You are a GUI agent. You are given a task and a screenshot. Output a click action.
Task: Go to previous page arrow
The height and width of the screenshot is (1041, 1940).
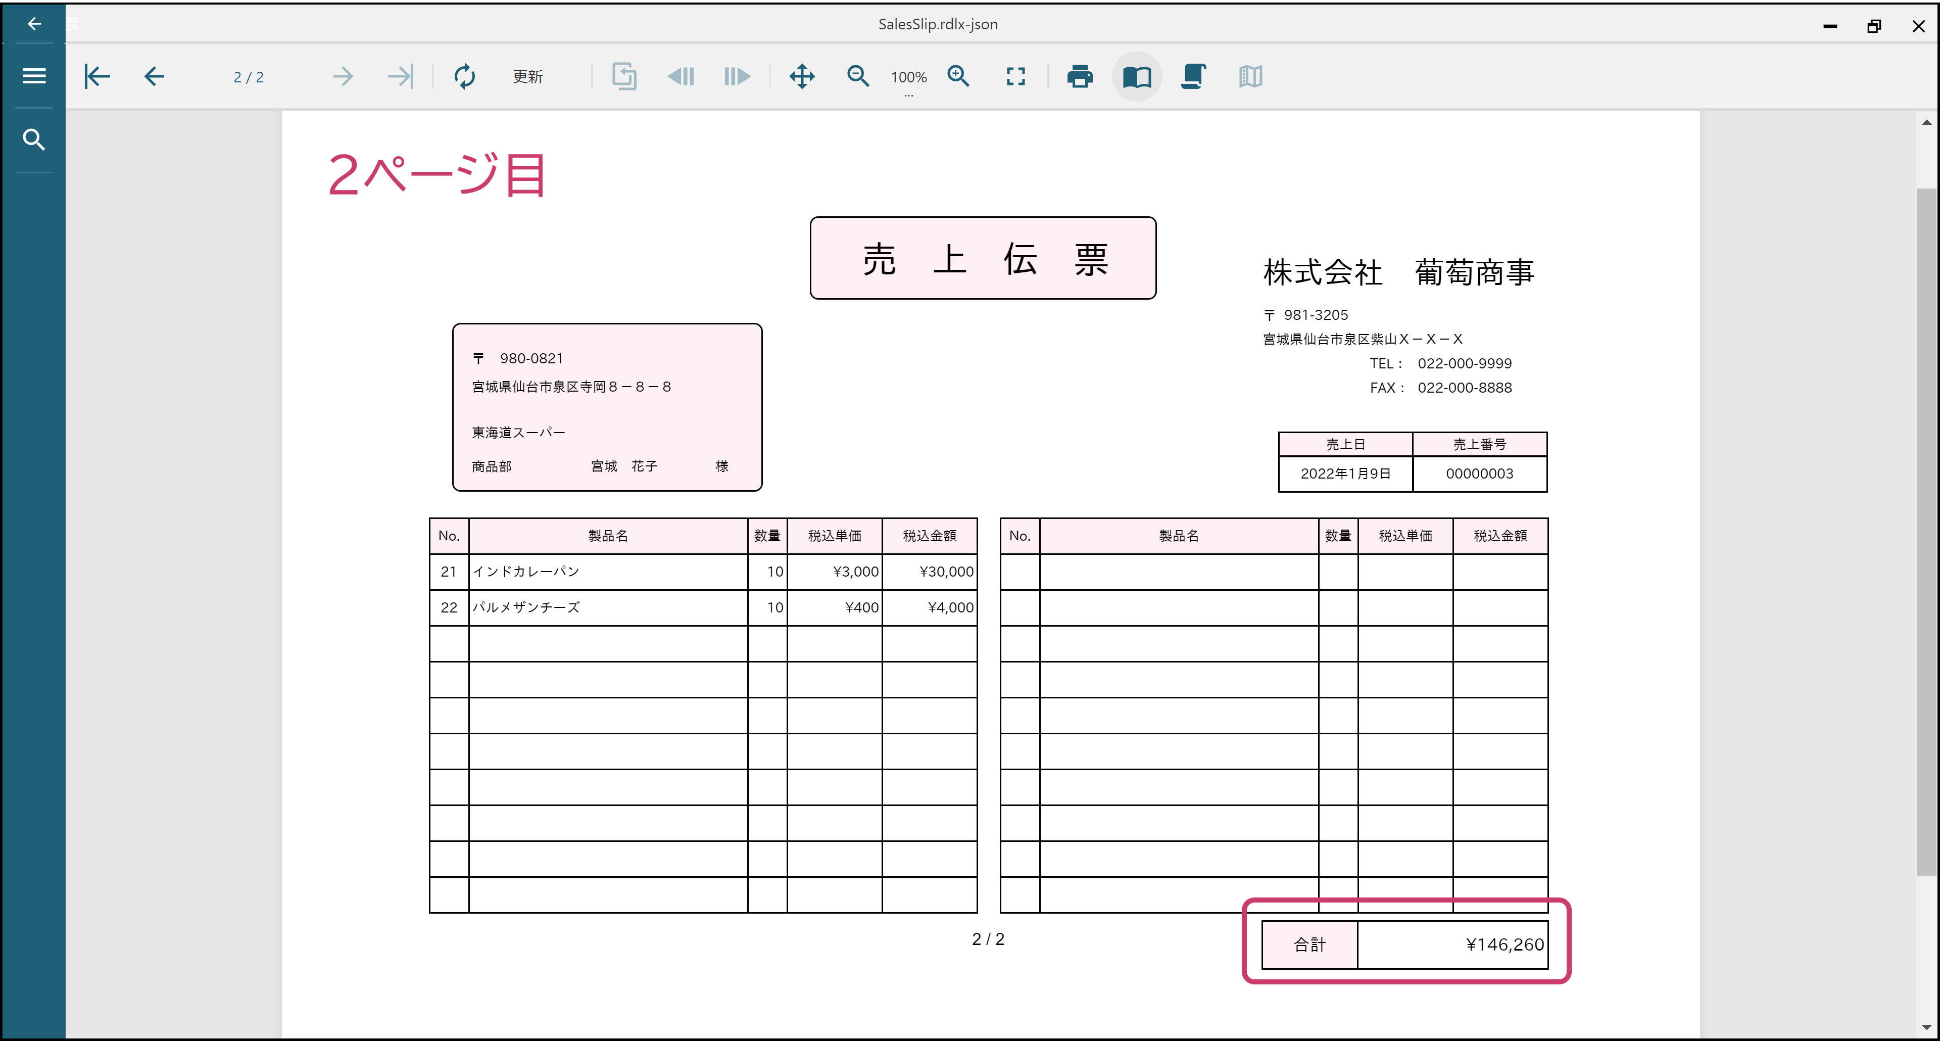pyautogui.click(x=155, y=76)
